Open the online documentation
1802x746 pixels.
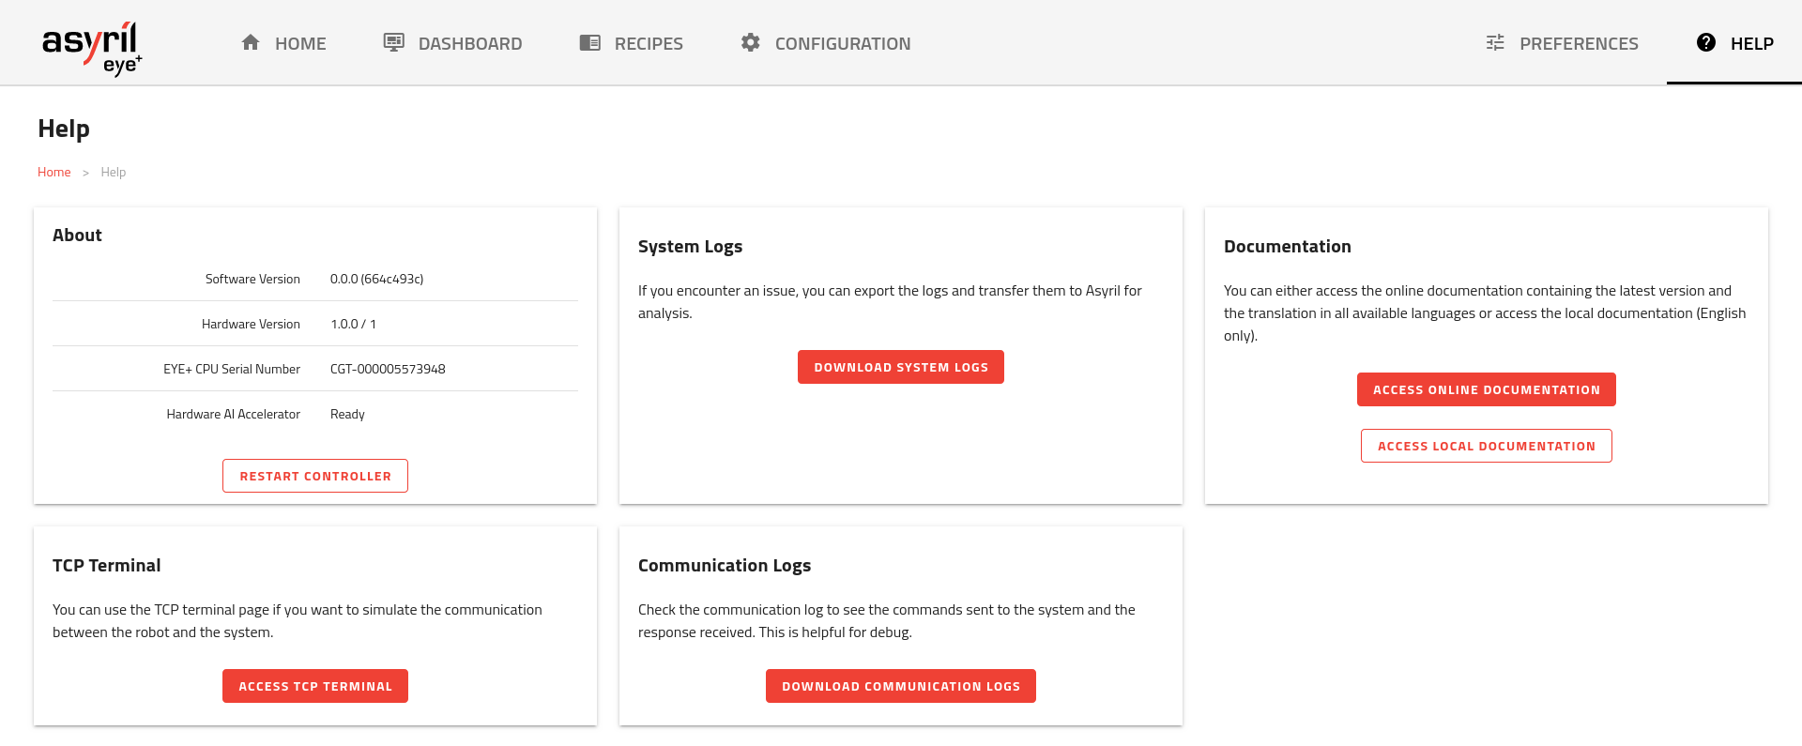1486,389
